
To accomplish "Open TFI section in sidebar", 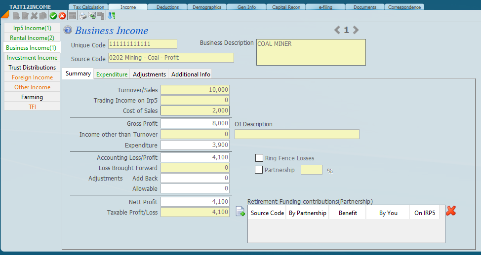I will pos(32,107).
